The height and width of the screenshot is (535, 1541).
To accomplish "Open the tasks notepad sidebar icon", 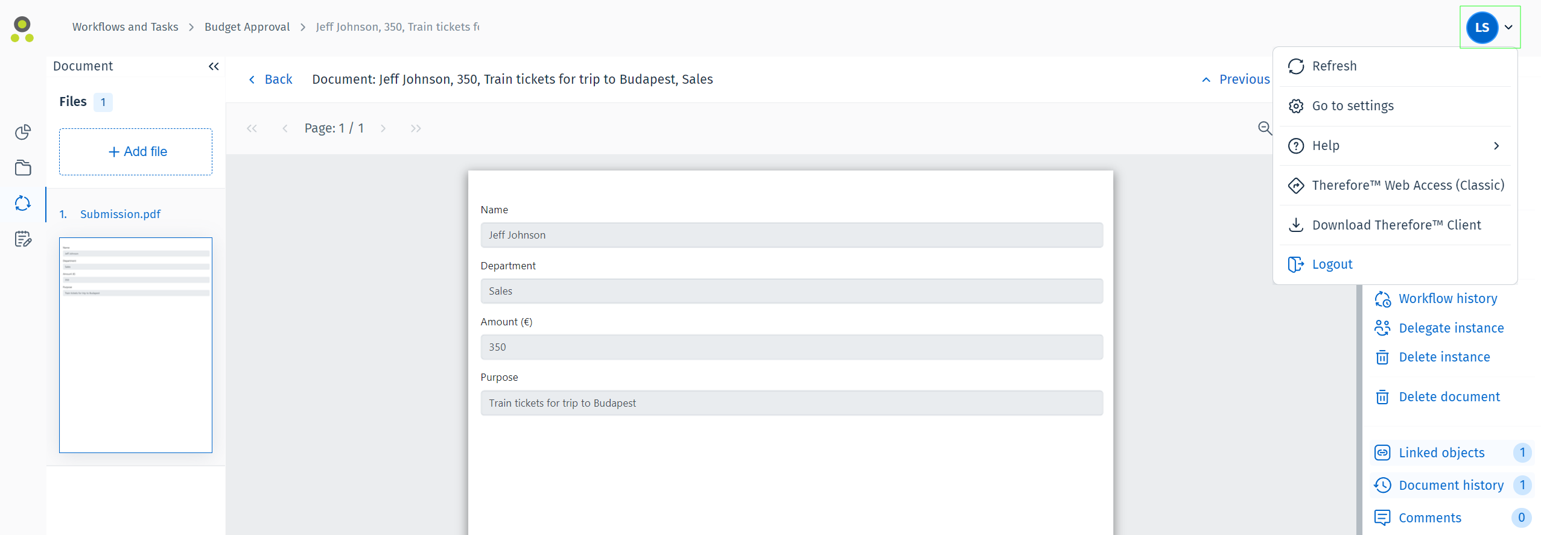I will tap(23, 239).
